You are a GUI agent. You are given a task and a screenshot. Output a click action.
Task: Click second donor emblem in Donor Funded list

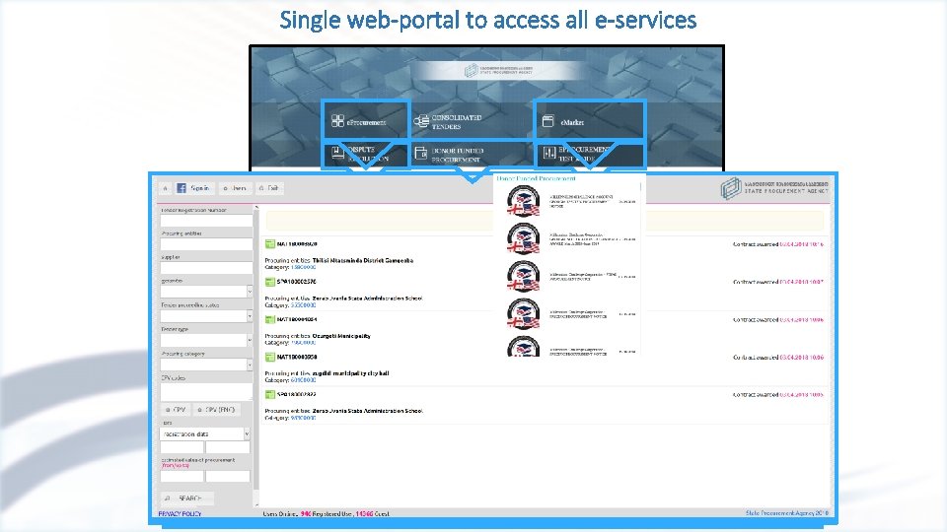point(524,238)
